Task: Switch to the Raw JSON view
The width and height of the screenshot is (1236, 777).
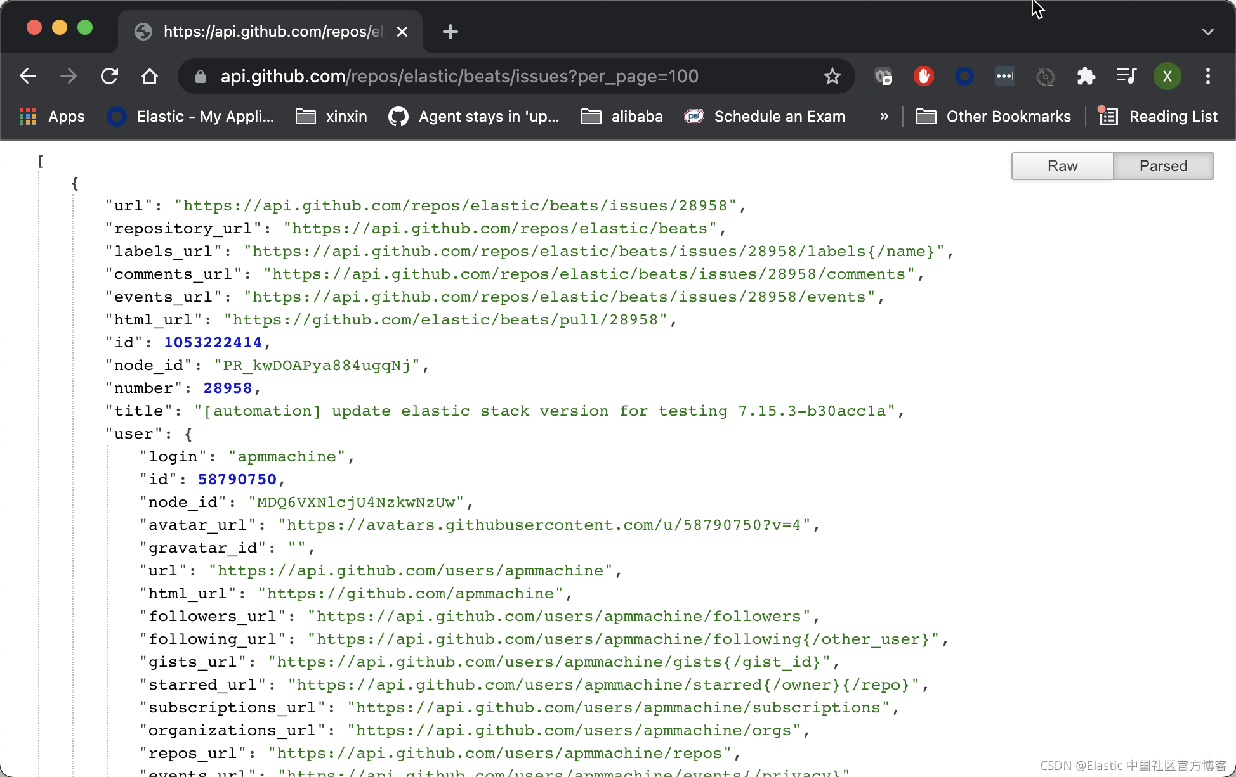Action: click(1062, 165)
